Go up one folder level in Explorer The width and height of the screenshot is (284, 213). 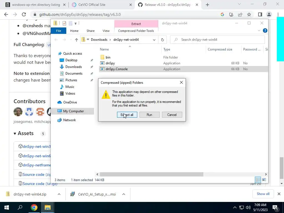[77, 40]
